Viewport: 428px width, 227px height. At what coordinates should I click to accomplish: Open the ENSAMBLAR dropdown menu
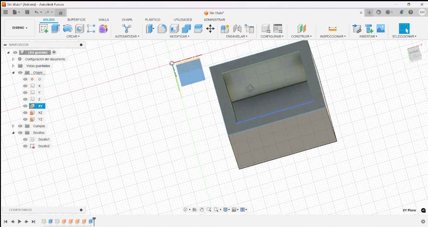tap(237, 37)
